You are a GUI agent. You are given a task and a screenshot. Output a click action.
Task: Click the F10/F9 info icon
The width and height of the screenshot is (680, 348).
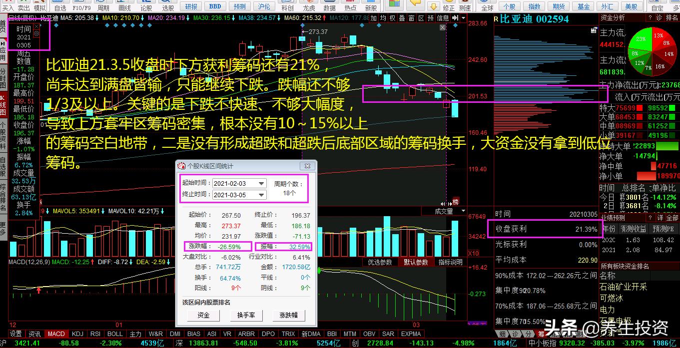(x=81, y=5)
